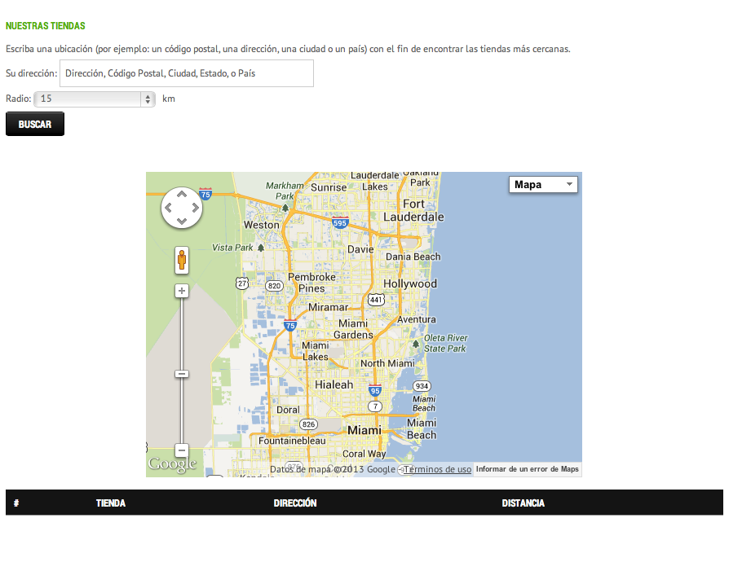Screen dimensions: 751x584
Task: Click the DISTANCIA column header
Action: 523,503
